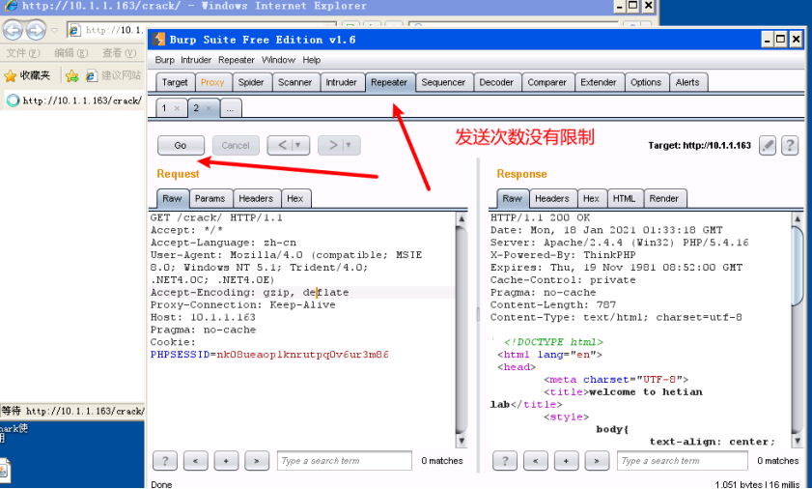This screenshot has width=812, height=489.
Task: Click the 'Host: 10.1.1.163' request line
Action: point(203,317)
